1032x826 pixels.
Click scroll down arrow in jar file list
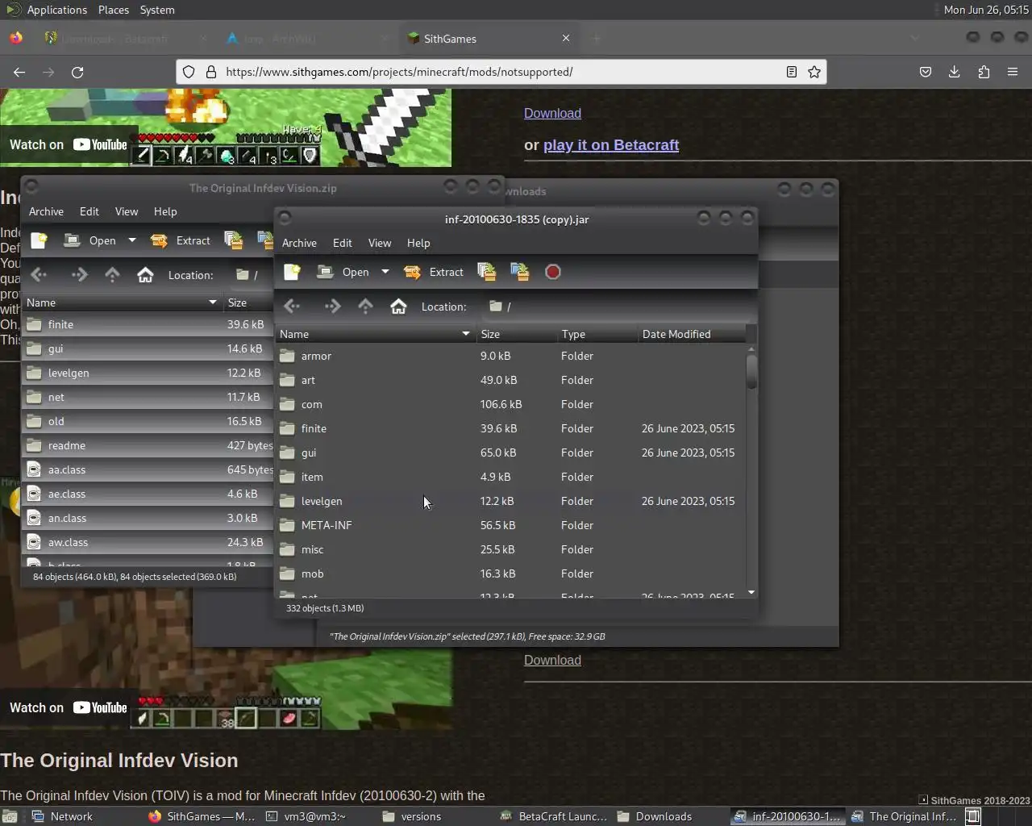[x=751, y=592]
